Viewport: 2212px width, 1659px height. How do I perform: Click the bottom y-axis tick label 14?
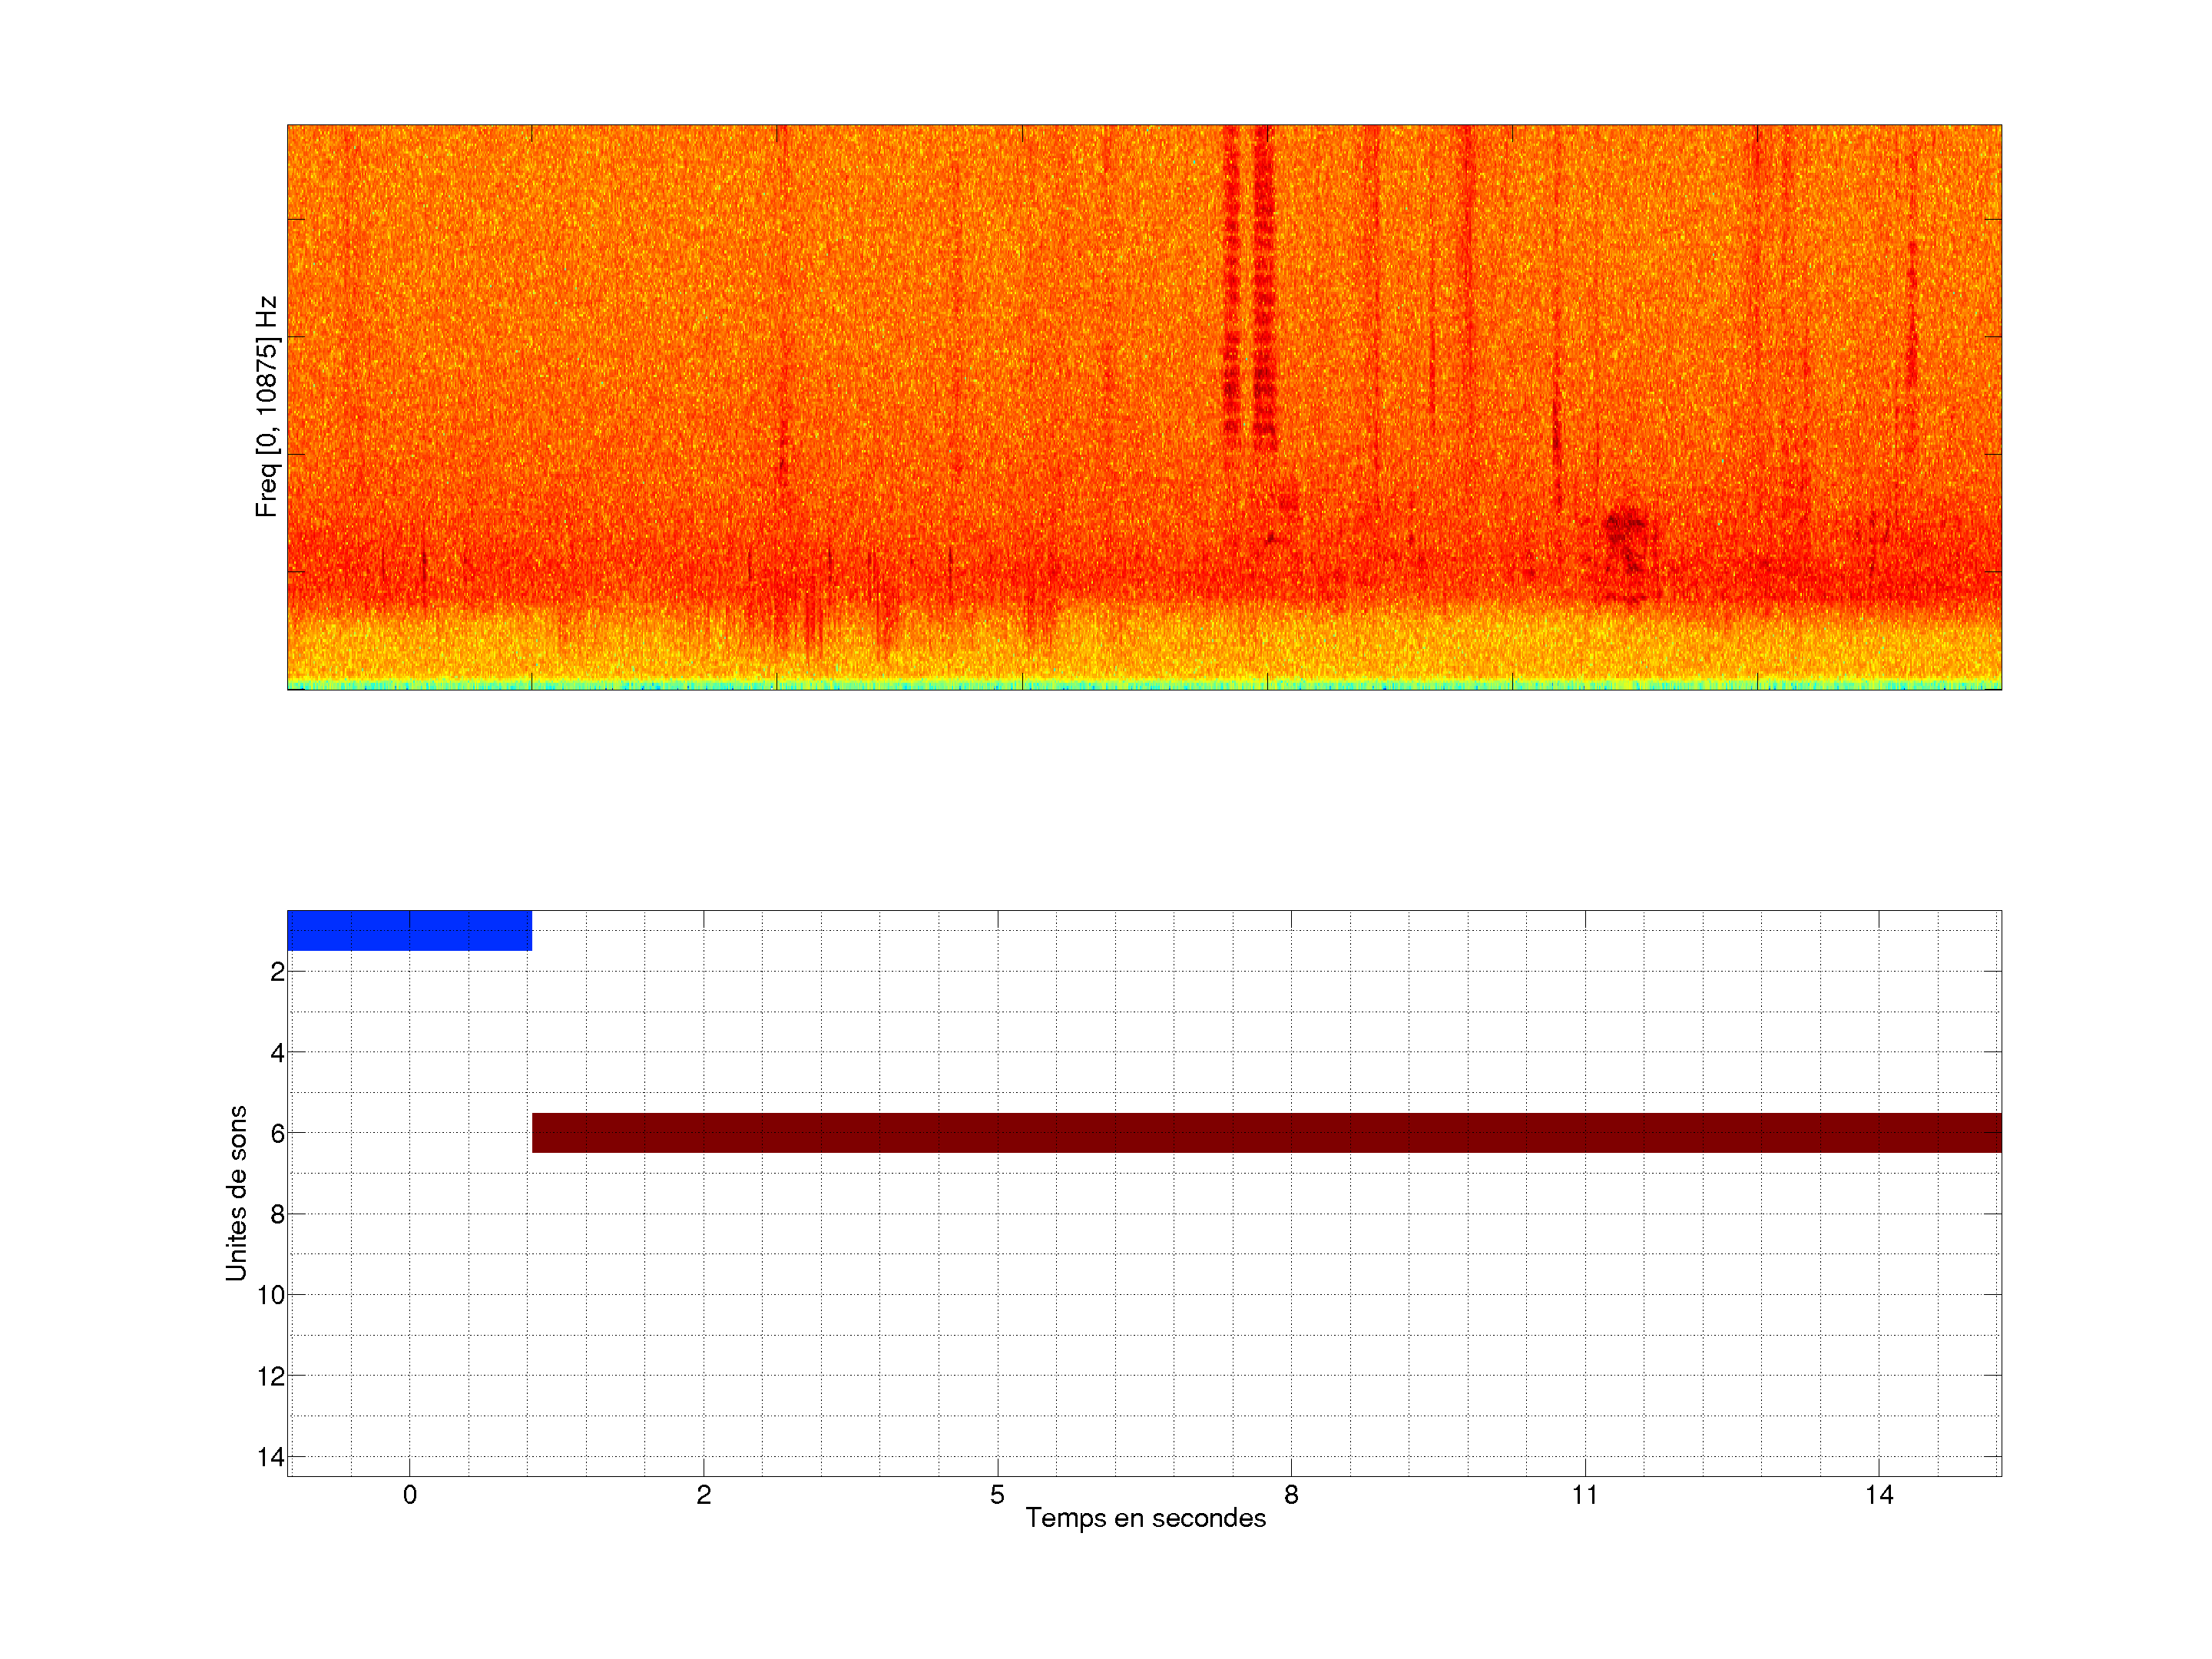(271, 1457)
